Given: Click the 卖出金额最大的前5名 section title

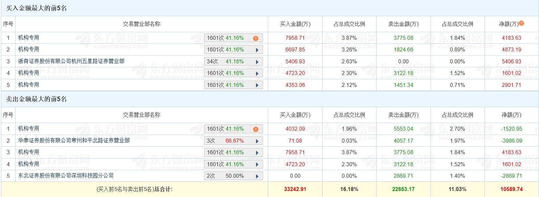Looking at the screenshot, I should 37,99.
